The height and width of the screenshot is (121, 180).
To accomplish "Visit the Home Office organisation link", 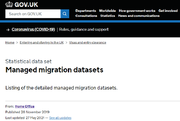I will pos(25,106).
